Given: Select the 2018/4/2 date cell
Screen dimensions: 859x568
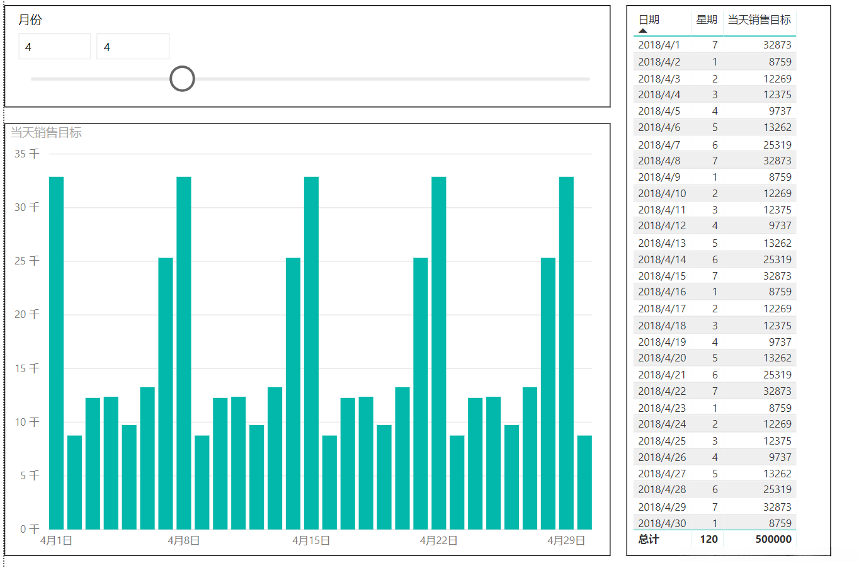Looking at the screenshot, I should click(x=659, y=62).
